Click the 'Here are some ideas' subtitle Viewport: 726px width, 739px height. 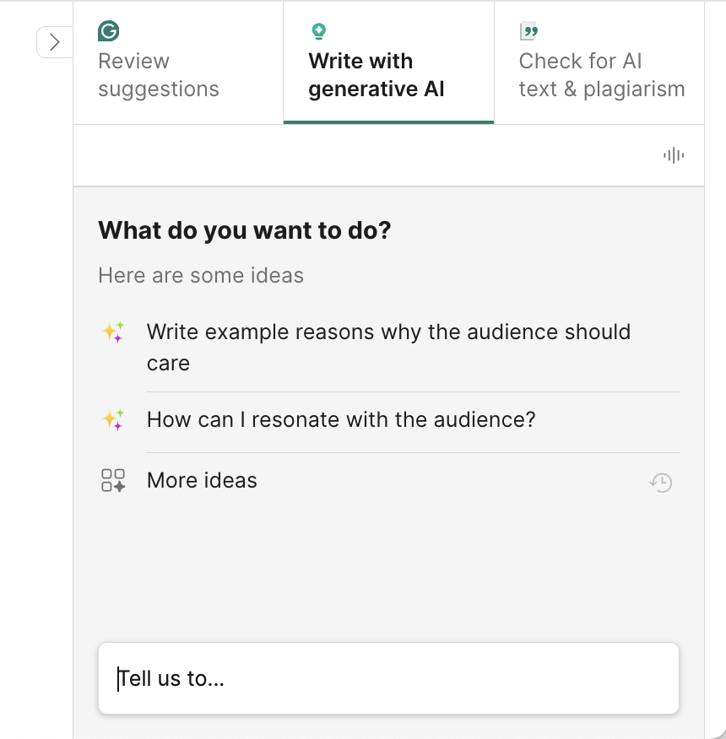201,276
